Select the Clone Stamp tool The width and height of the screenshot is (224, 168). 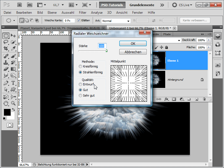click(x=6, y=62)
